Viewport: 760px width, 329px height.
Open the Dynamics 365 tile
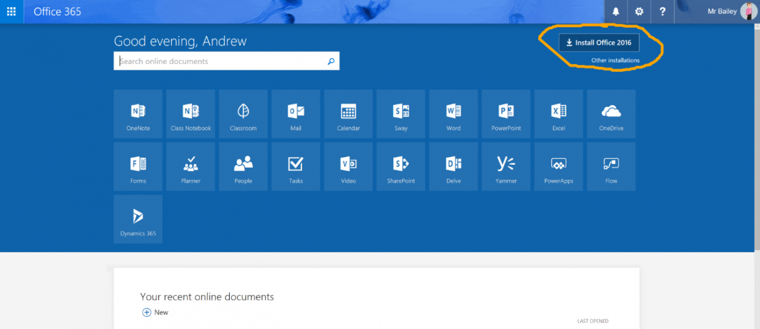pyautogui.click(x=138, y=219)
